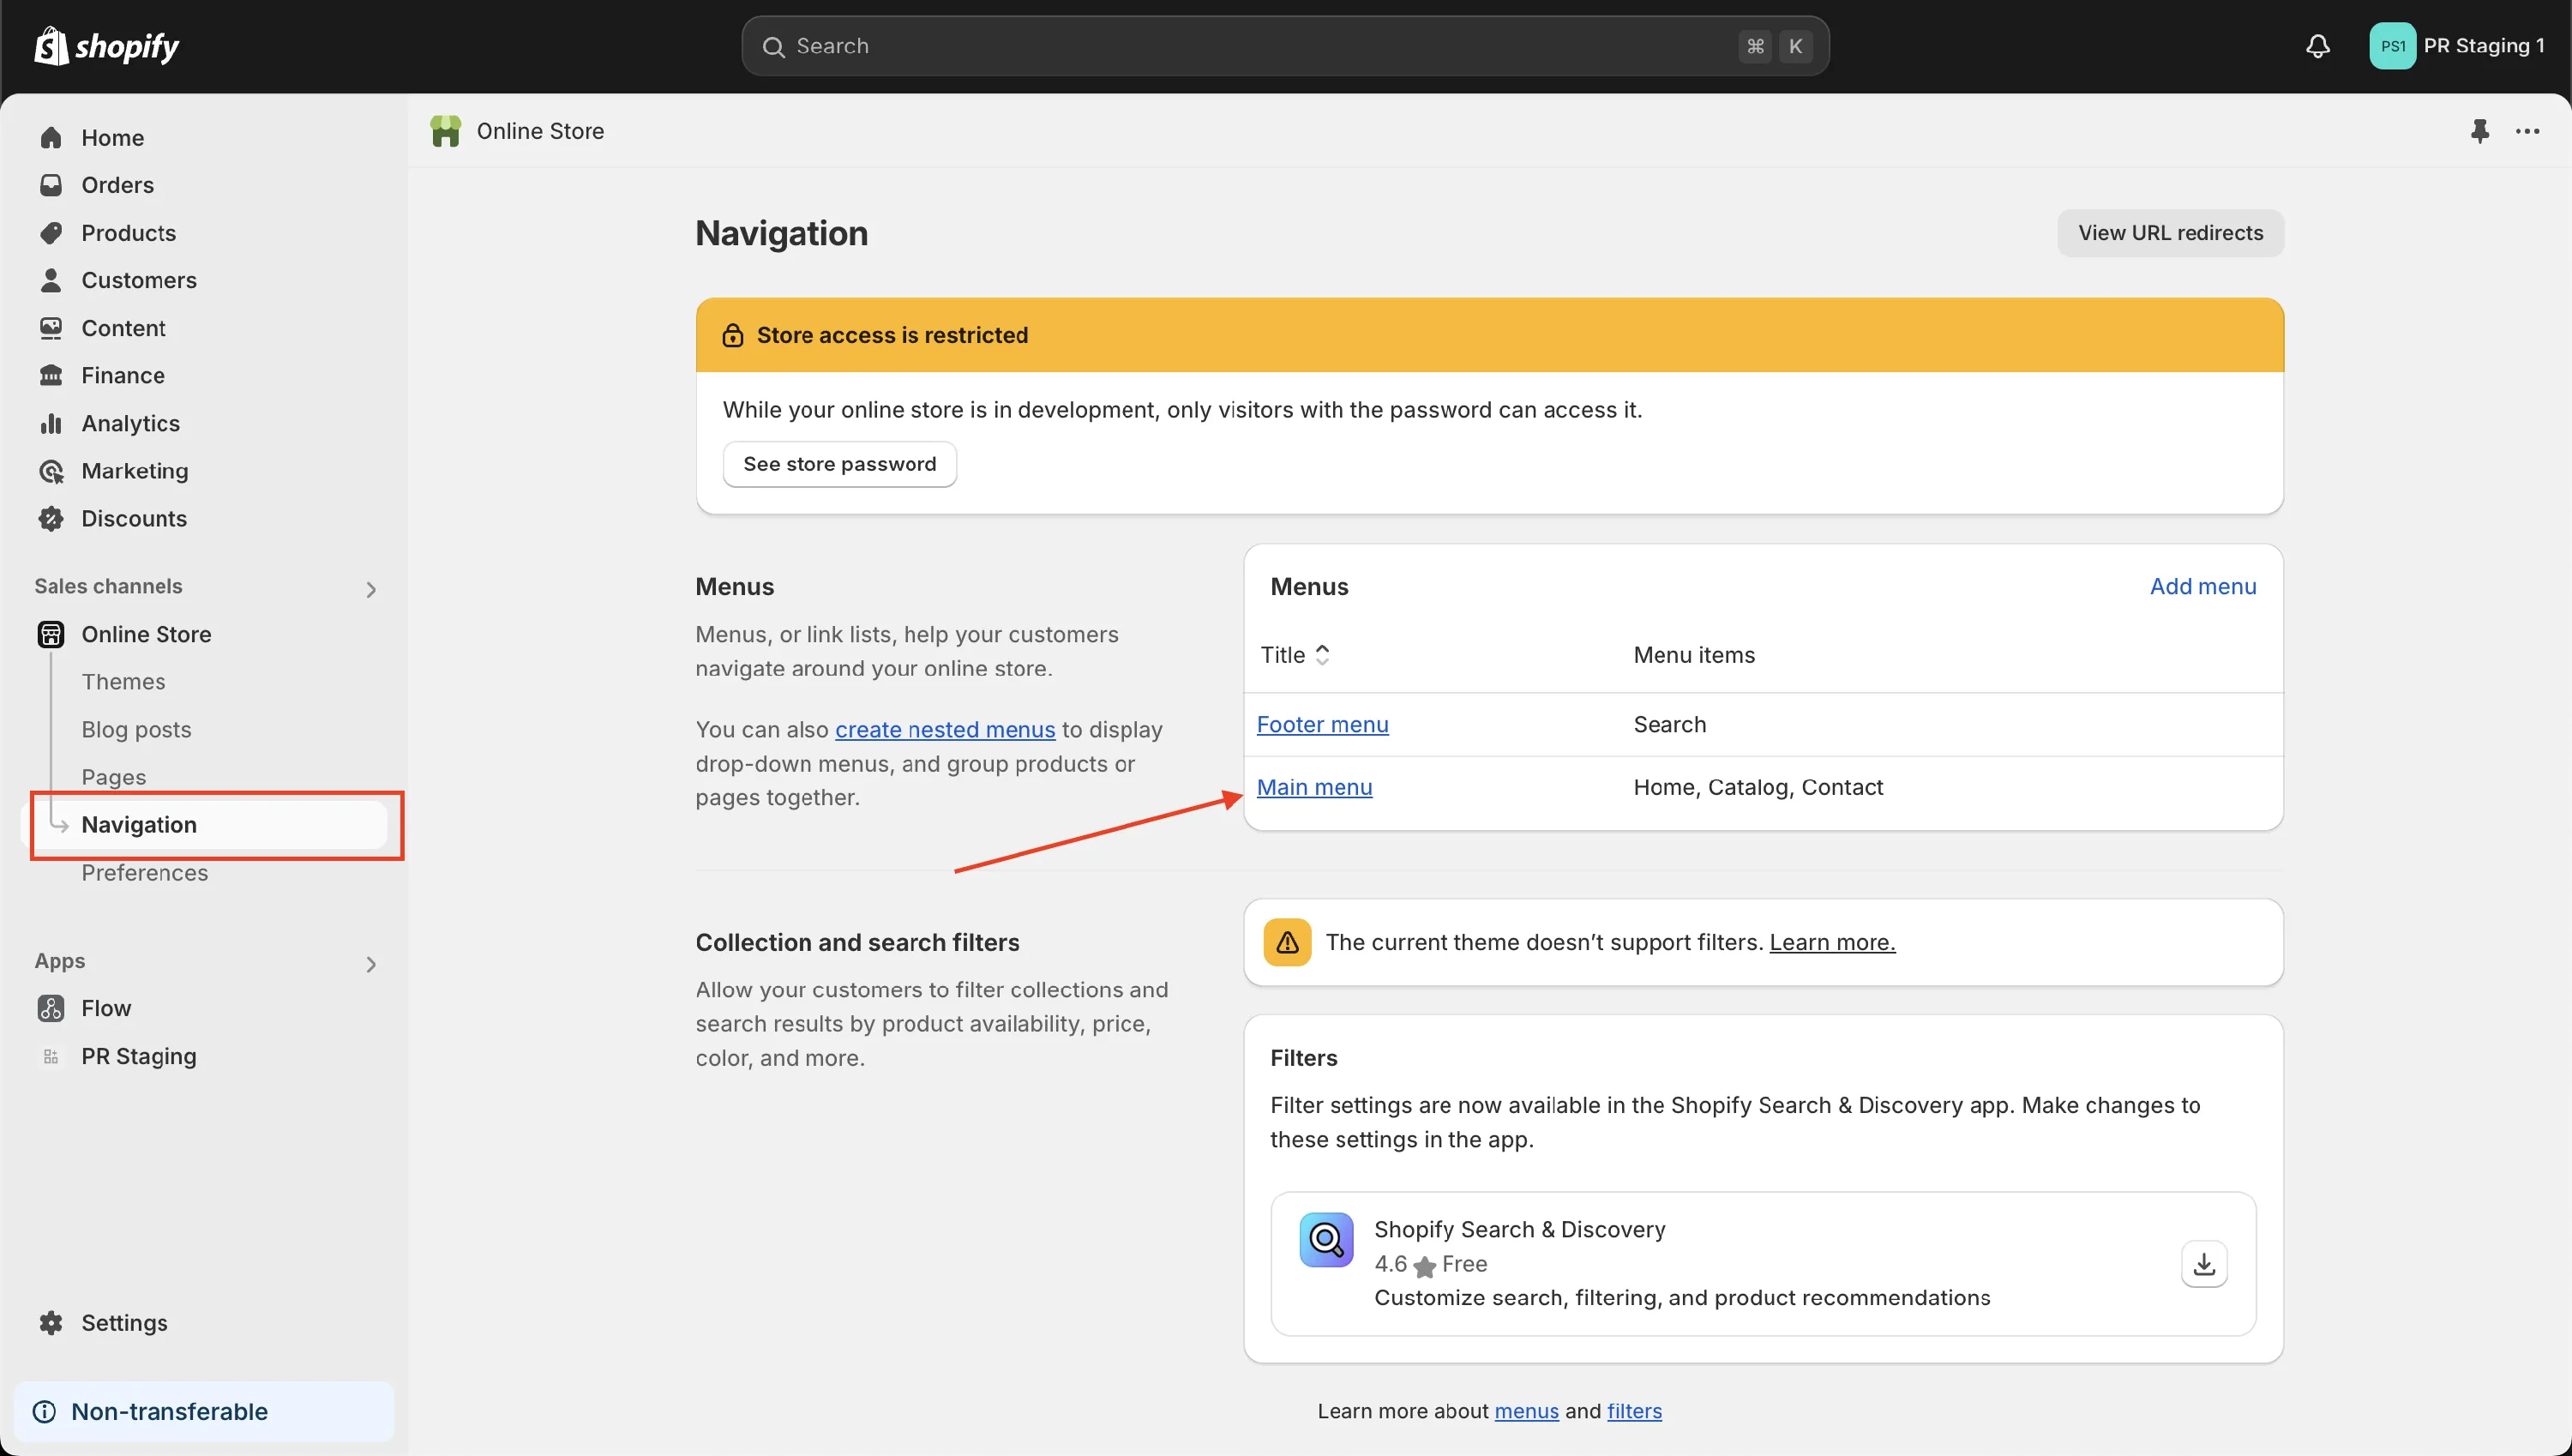Expand the Apps section chevron

coord(371,965)
